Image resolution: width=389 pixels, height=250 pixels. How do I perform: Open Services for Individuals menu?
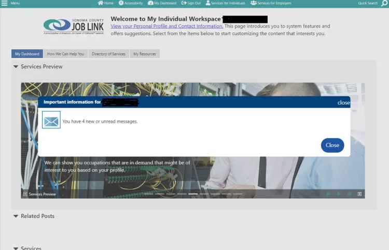[228, 3]
